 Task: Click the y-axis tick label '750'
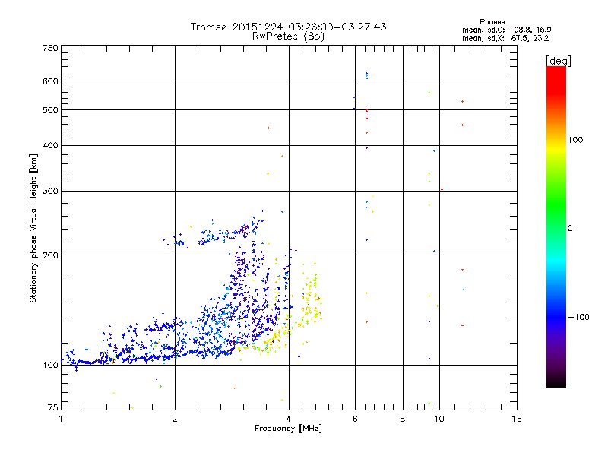[x=51, y=48]
